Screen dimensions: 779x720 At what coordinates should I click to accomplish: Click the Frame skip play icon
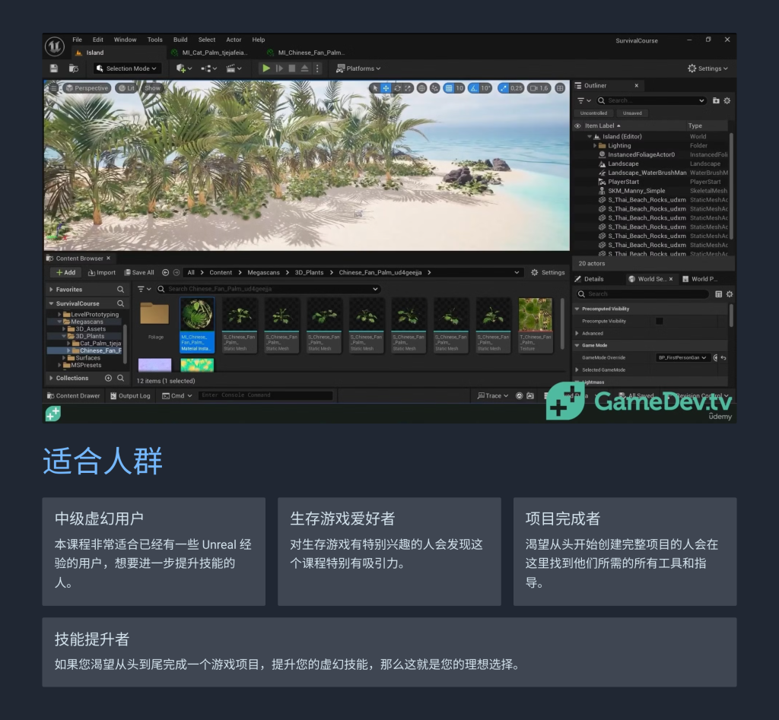tap(279, 68)
